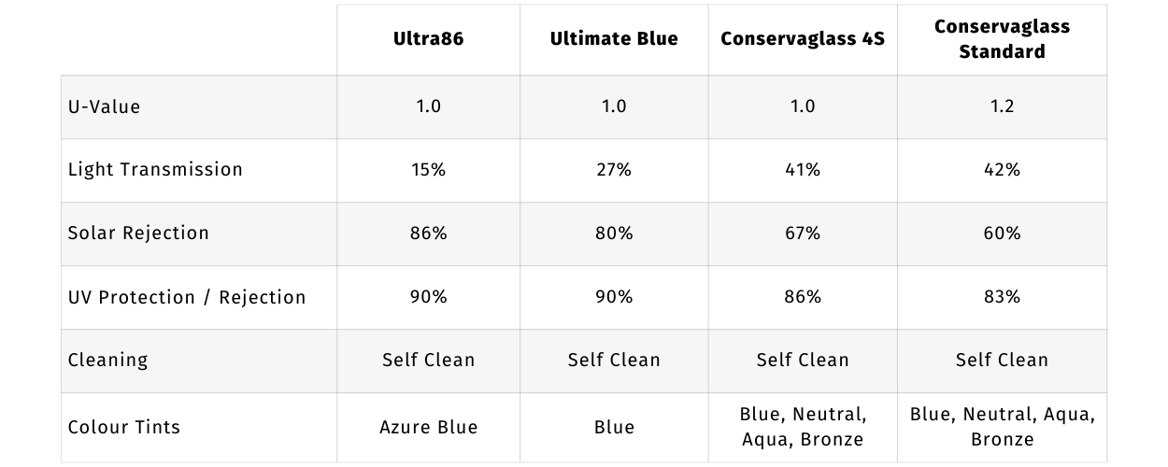Select the 60% solar rejection cell

click(x=1002, y=233)
